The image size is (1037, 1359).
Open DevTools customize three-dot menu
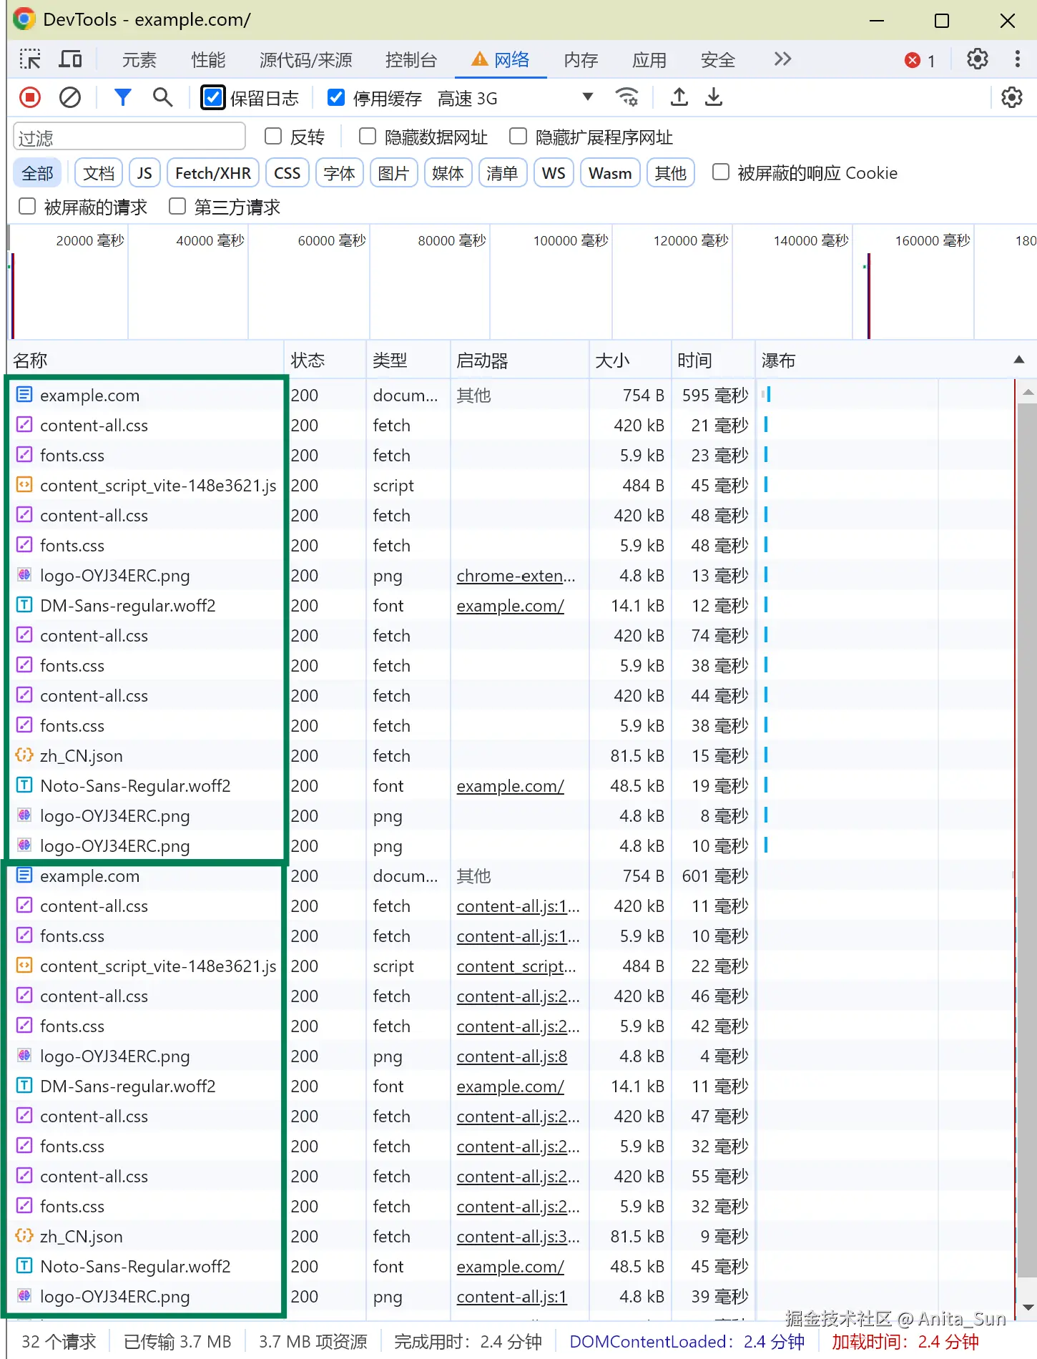[x=1017, y=59]
